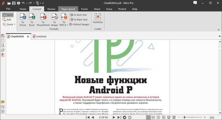Go to the previous page
Screen dimensions: 222x120
93,117
